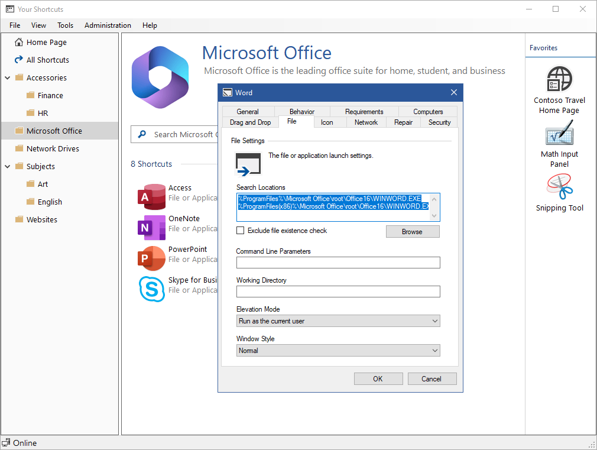The image size is (597, 450).
Task: Select the English tree item
Action: 60,202
